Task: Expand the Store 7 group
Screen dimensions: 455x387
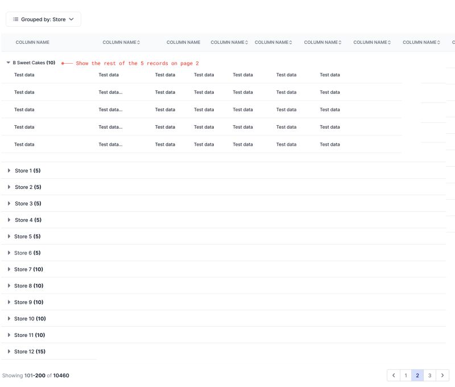Action: (9, 269)
